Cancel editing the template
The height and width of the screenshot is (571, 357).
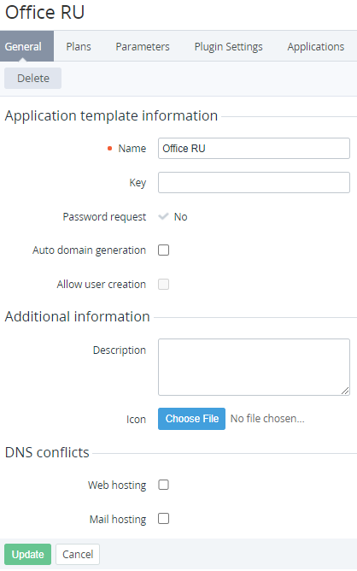(x=78, y=554)
